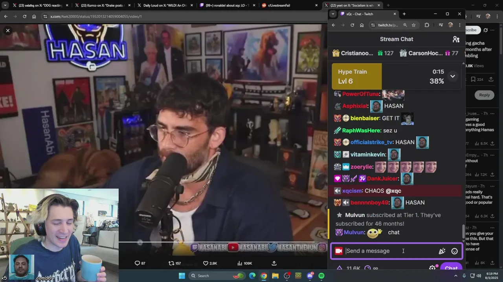Open replies on the video post
The width and height of the screenshot is (503, 282).
(140, 263)
